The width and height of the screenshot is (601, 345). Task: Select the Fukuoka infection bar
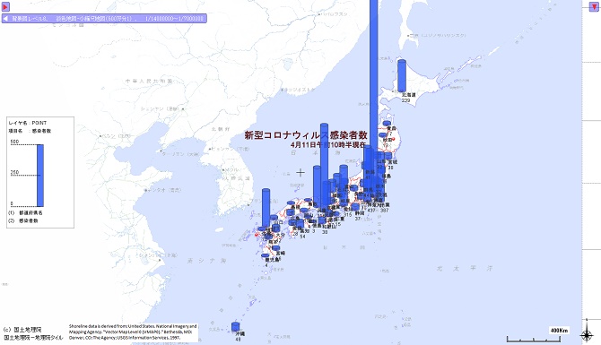pos(266,208)
